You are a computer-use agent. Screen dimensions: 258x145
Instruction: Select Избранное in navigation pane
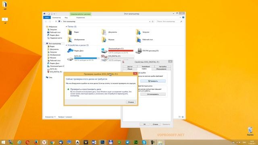click(52, 27)
